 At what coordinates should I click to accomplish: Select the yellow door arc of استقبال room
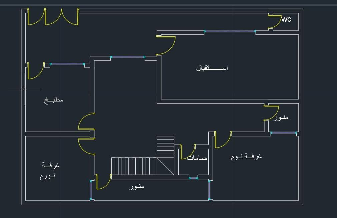[x=166, y=46]
